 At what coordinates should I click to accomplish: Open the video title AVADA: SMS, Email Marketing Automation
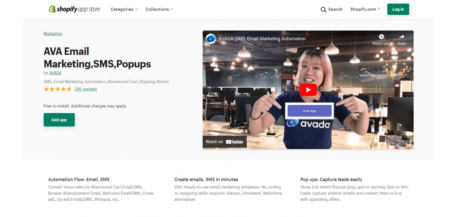click(262, 38)
